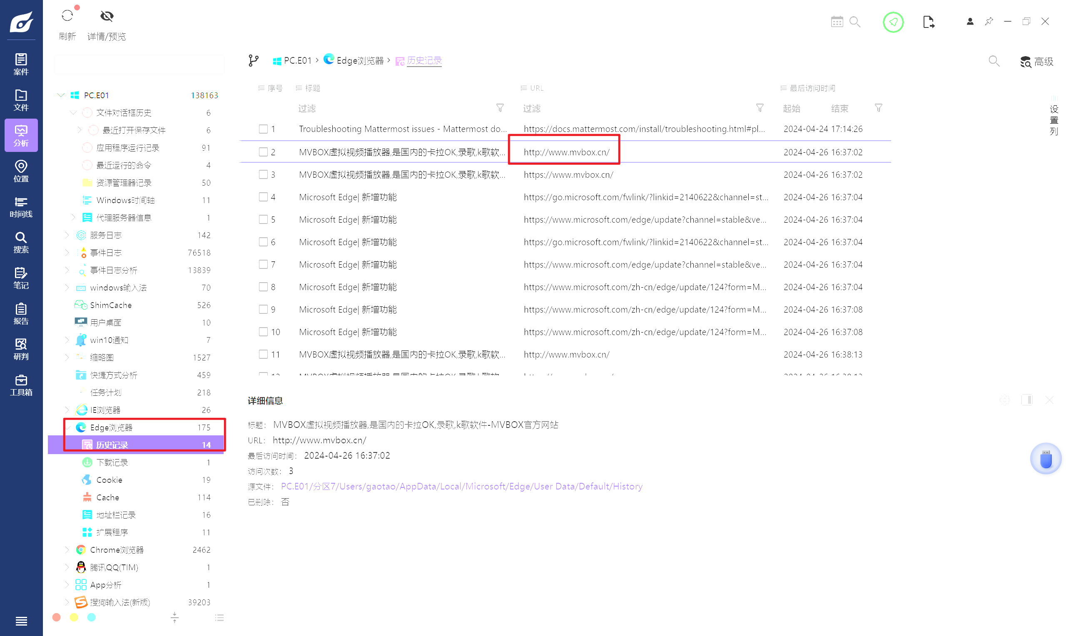Tick the checkbox for row 4 Microsoft Edge
1066x636 pixels.
pos(263,197)
